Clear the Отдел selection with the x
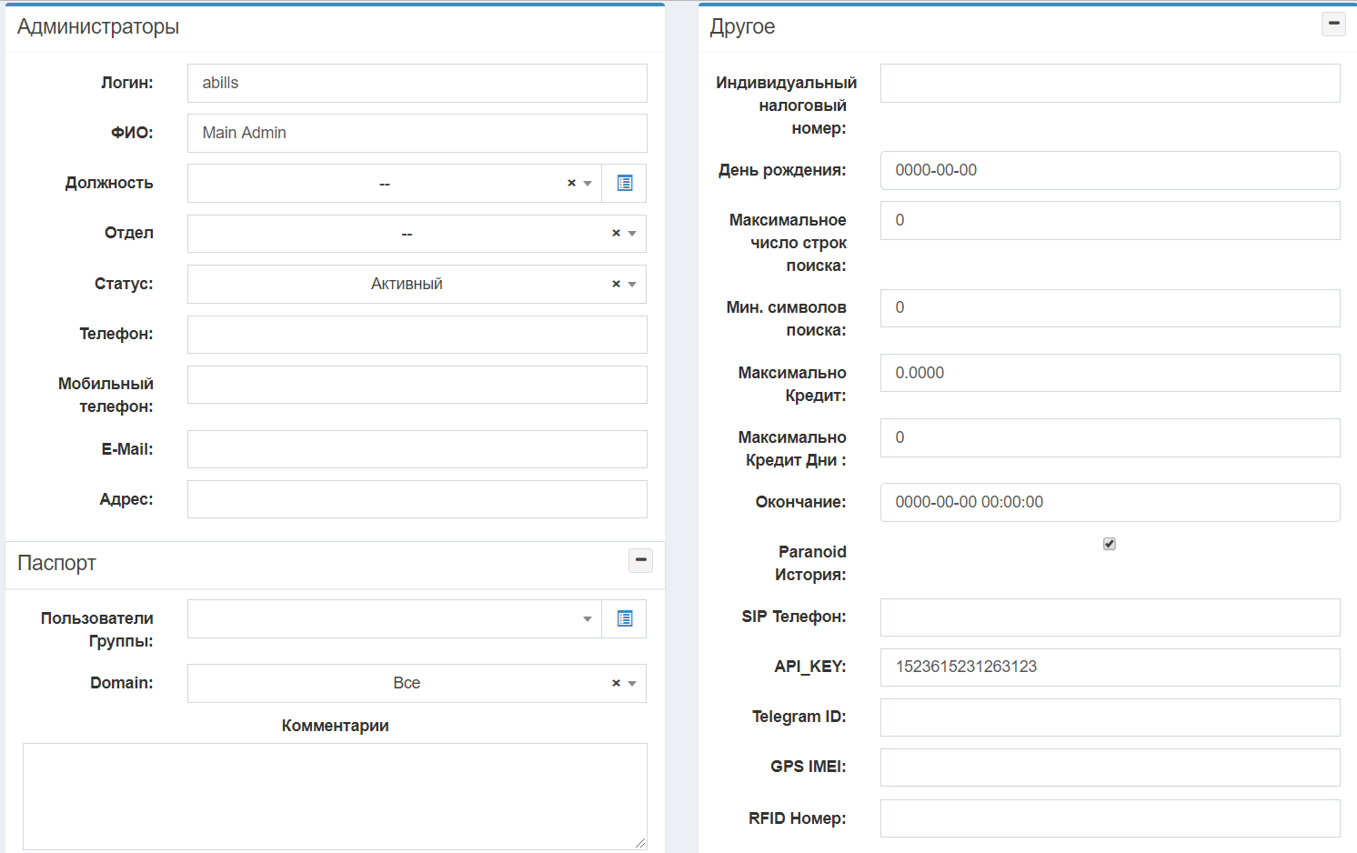The height and width of the screenshot is (853, 1357). tap(616, 234)
